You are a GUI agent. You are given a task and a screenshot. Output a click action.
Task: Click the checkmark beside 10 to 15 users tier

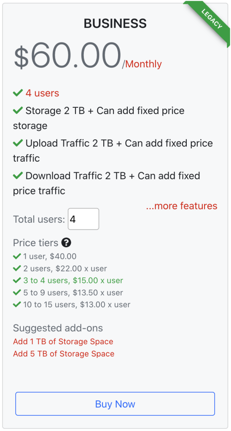tap(17, 305)
